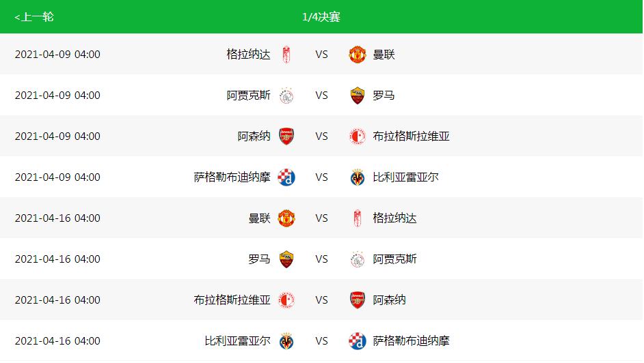Click Dinamo Zagreb crest in 04-09 row
The height and width of the screenshot is (363, 644).
click(286, 177)
